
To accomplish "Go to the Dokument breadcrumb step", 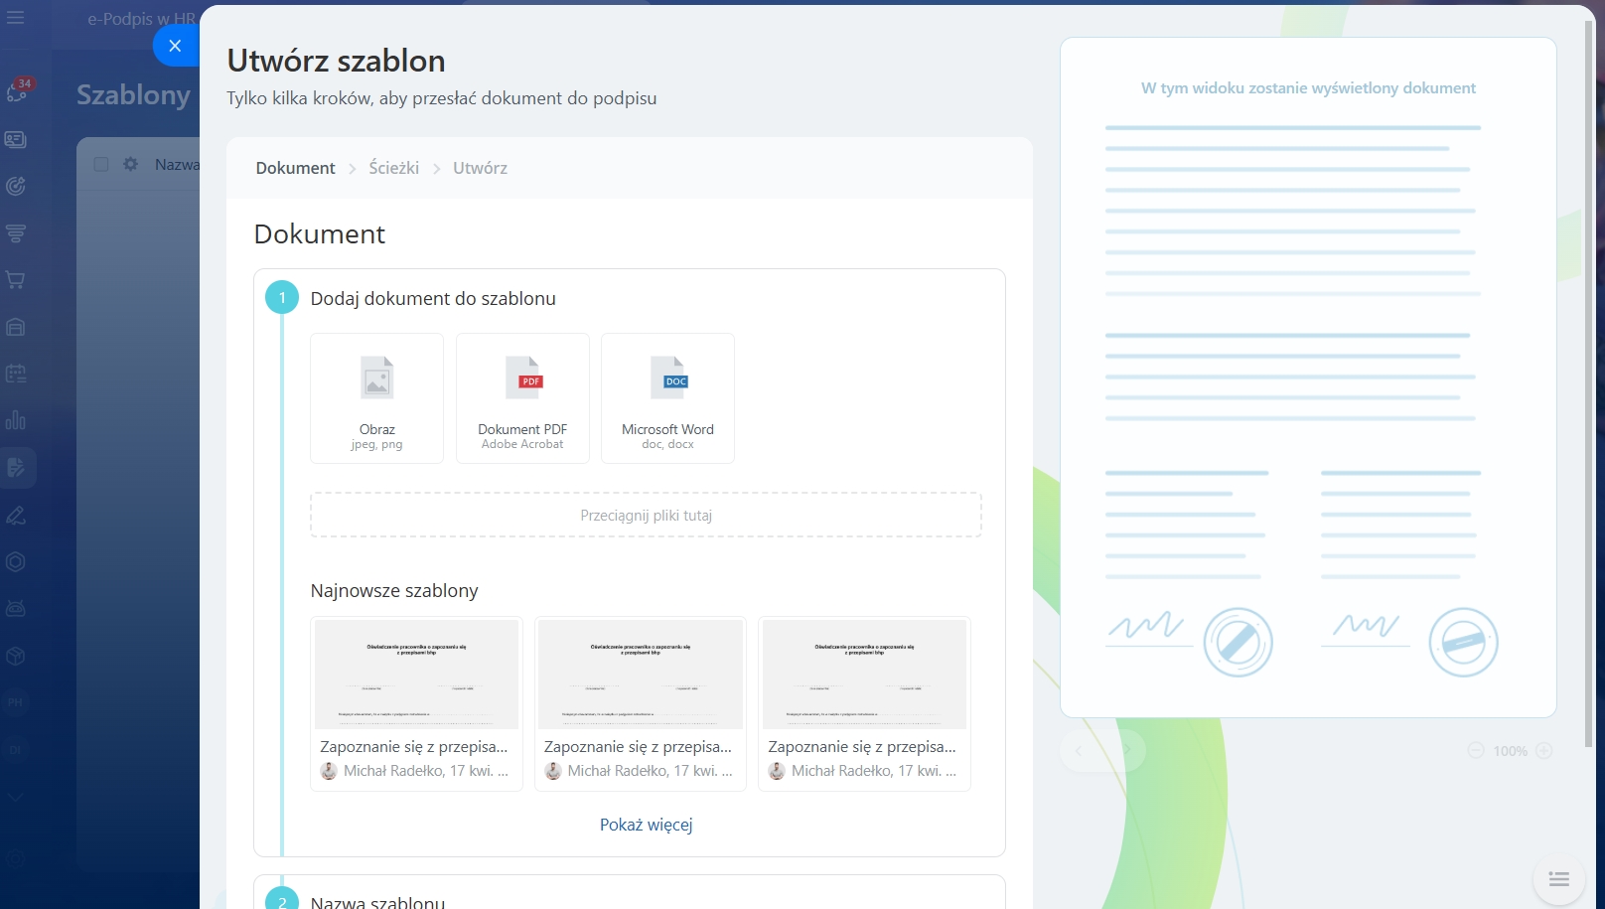I will pos(295,168).
